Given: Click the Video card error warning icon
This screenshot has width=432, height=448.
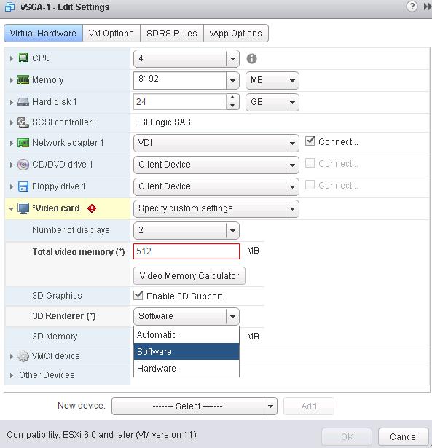Looking at the screenshot, I should pyautogui.click(x=92, y=208).
